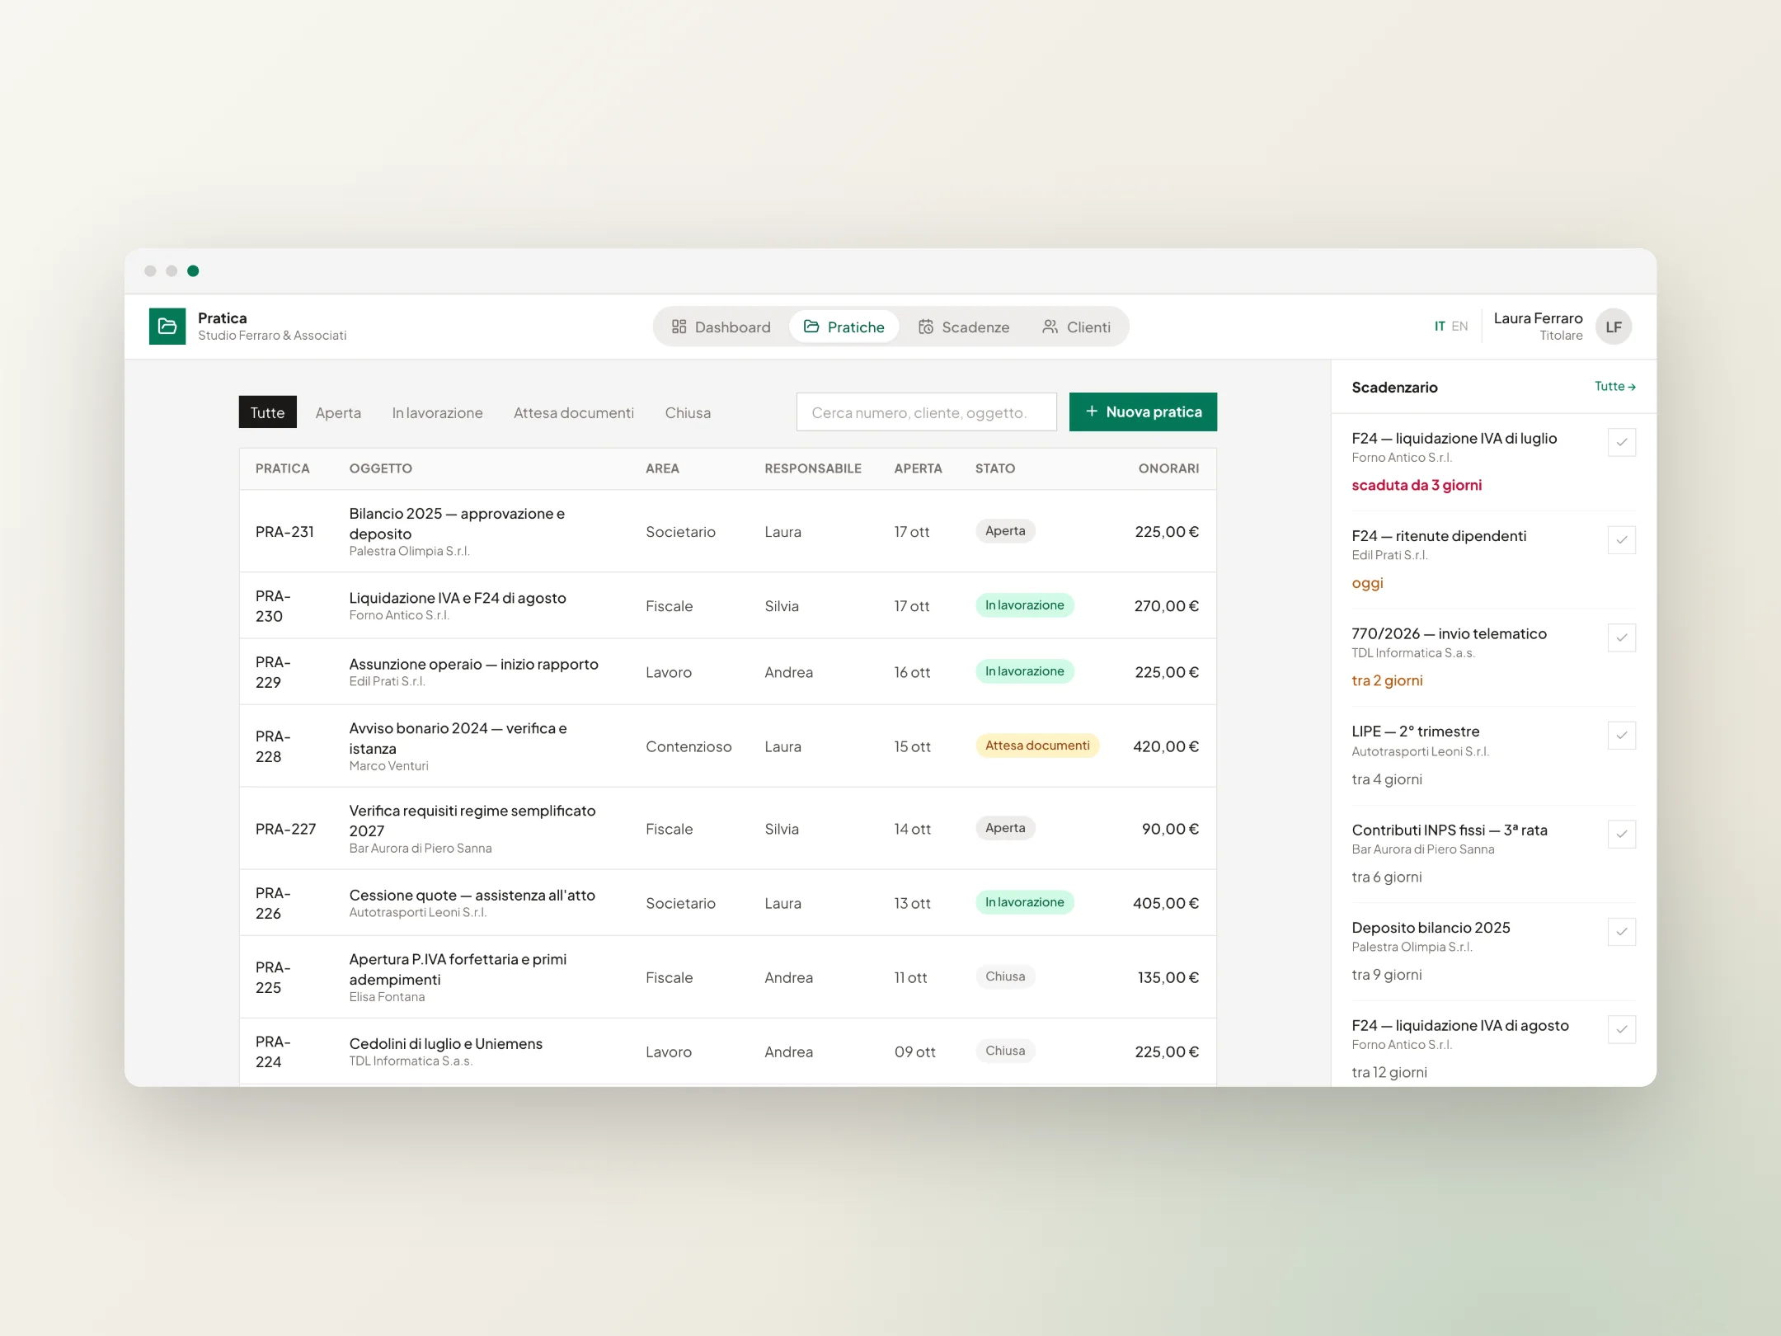
Task: Filter pratiche by Aperta status
Action: (x=338, y=412)
